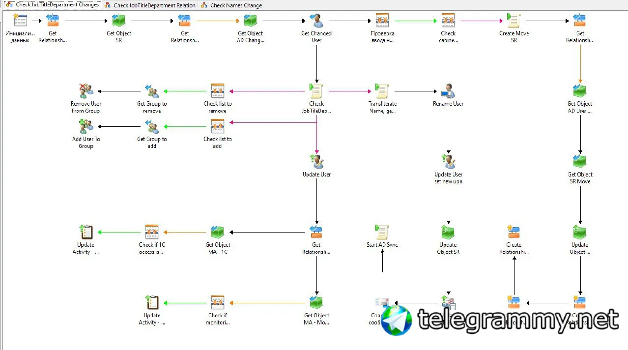Select the Update Object SR activity
The height and width of the screenshot is (350, 628).
pyautogui.click(x=448, y=240)
